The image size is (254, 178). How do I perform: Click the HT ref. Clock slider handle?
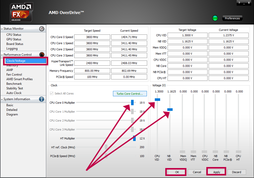pyautogui.click(x=106, y=147)
